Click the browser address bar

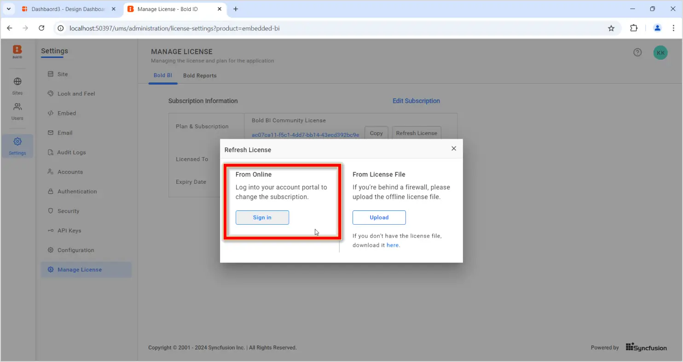click(x=322, y=28)
